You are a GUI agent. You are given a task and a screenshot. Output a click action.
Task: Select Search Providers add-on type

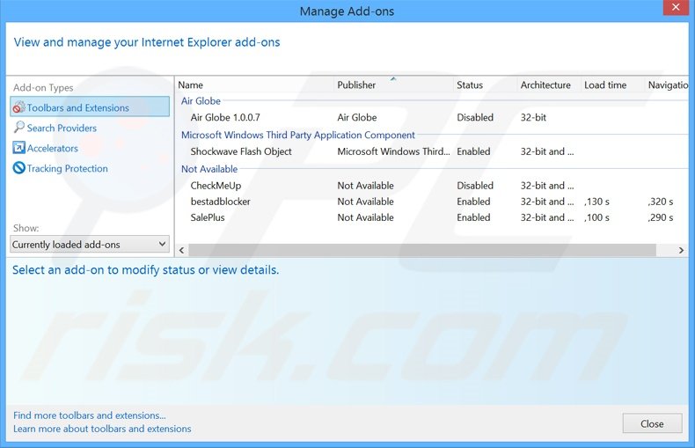62,128
